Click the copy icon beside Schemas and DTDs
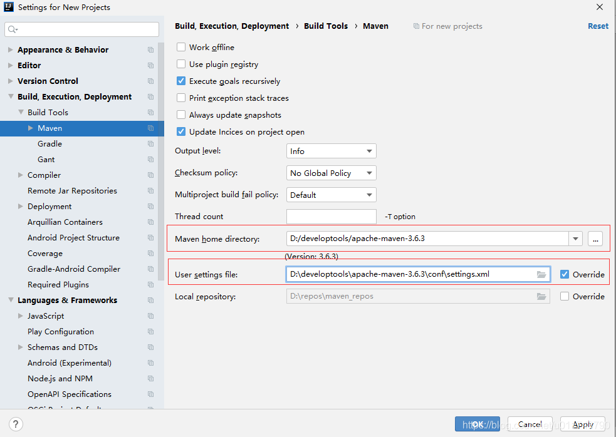The height and width of the screenshot is (437, 616). (150, 347)
